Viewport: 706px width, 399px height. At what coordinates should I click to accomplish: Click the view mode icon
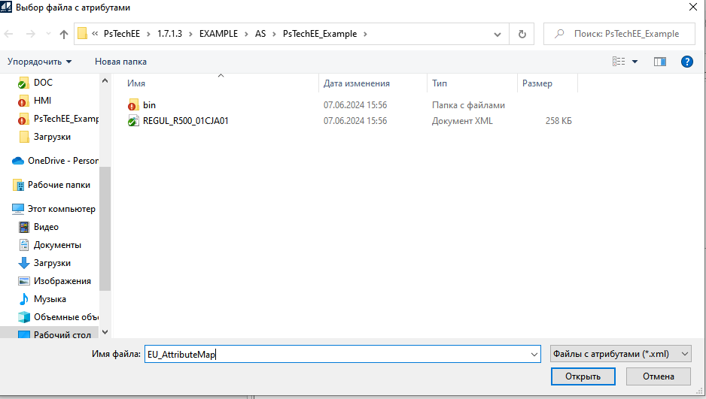click(619, 62)
